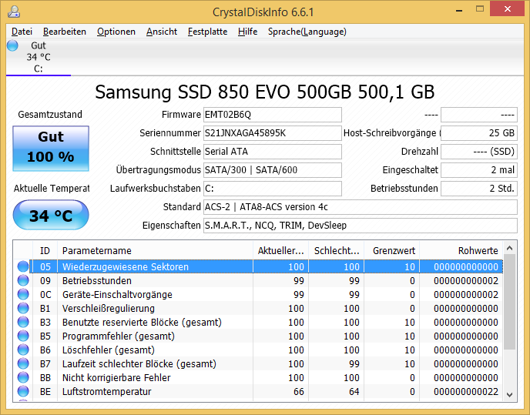Image resolution: width=530 pixels, height=415 pixels.
Task: Click the SMART list vertical scrollbar thumb
Action: coord(510,302)
